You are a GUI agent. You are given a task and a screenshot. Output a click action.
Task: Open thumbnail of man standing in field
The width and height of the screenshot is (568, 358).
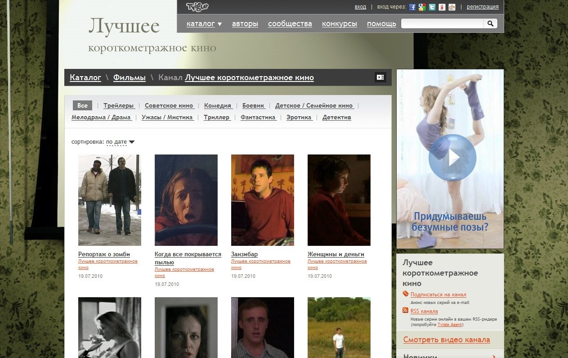tap(339, 327)
